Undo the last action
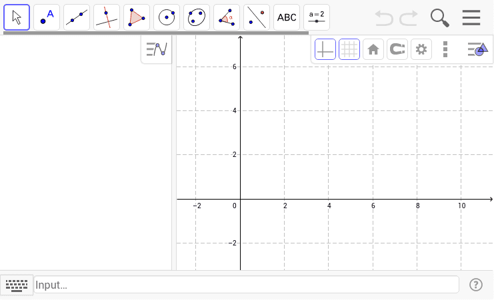The width and height of the screenshot is (494, 300). tap(384, 18)
